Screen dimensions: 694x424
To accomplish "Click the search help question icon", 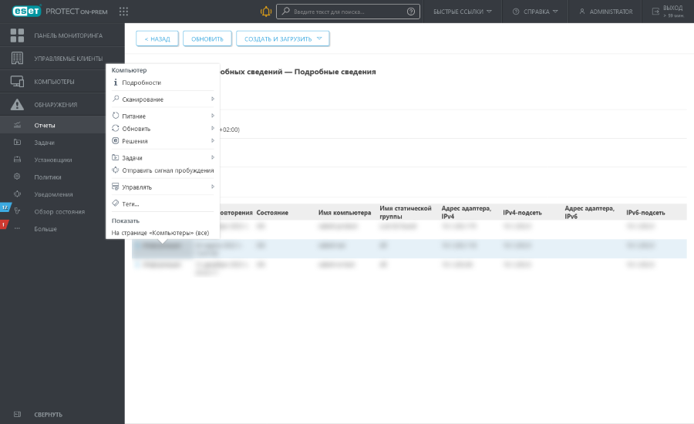I will (x=410, y=12).
